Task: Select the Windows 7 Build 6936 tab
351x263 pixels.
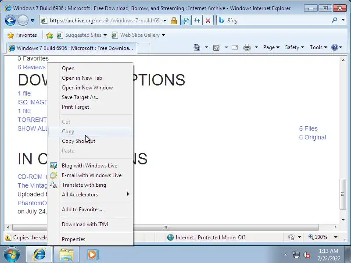Action: point(72,48)
